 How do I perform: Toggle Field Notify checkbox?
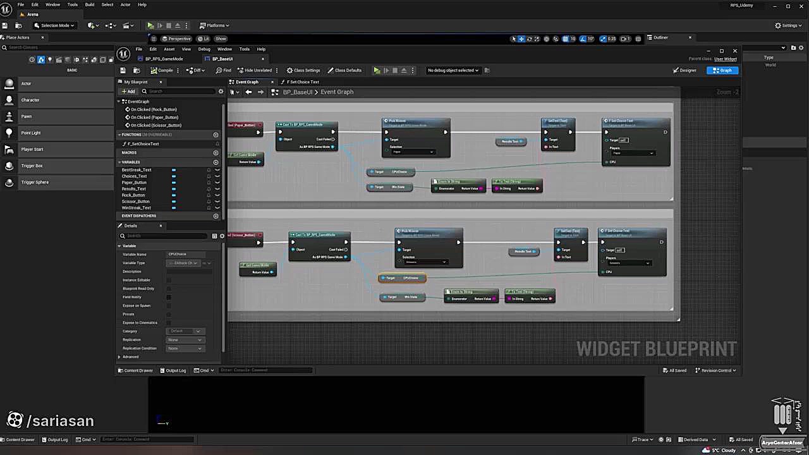(169, 297)
